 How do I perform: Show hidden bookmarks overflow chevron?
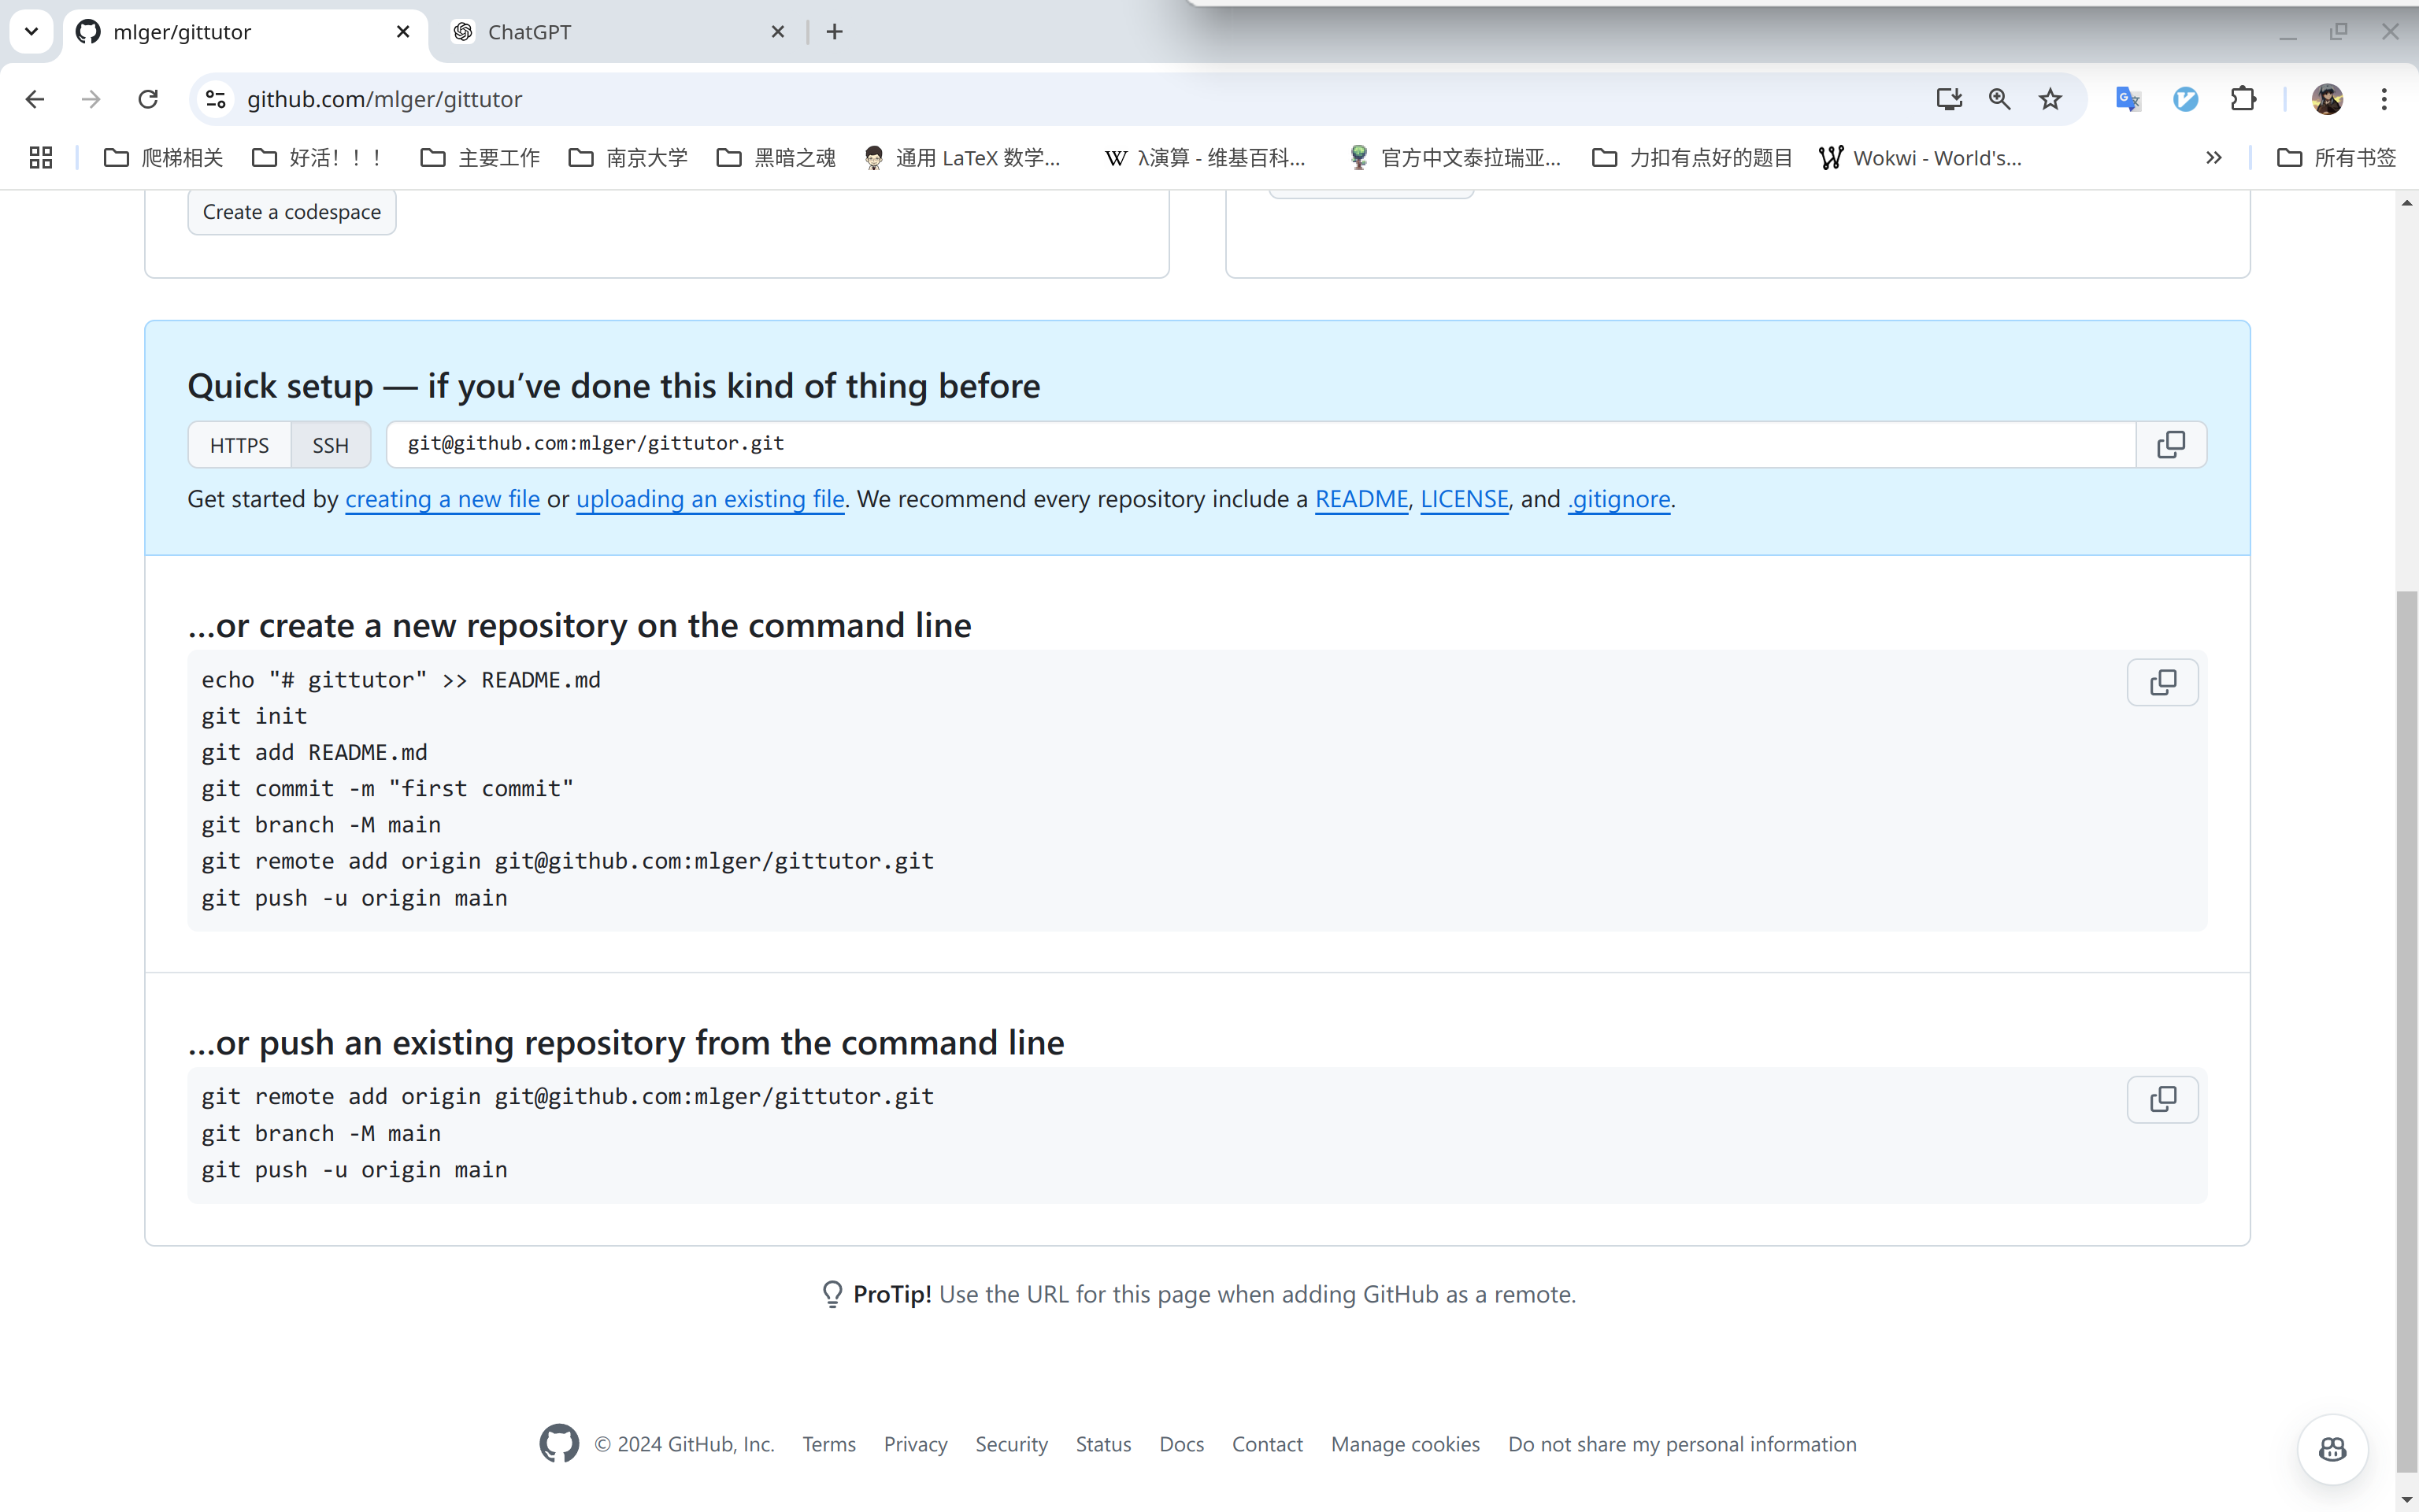click(2213, 158)
